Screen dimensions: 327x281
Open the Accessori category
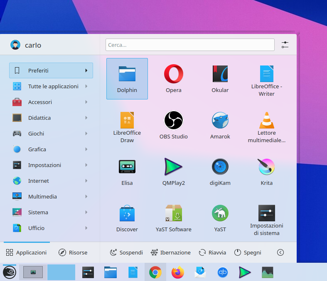51,102
